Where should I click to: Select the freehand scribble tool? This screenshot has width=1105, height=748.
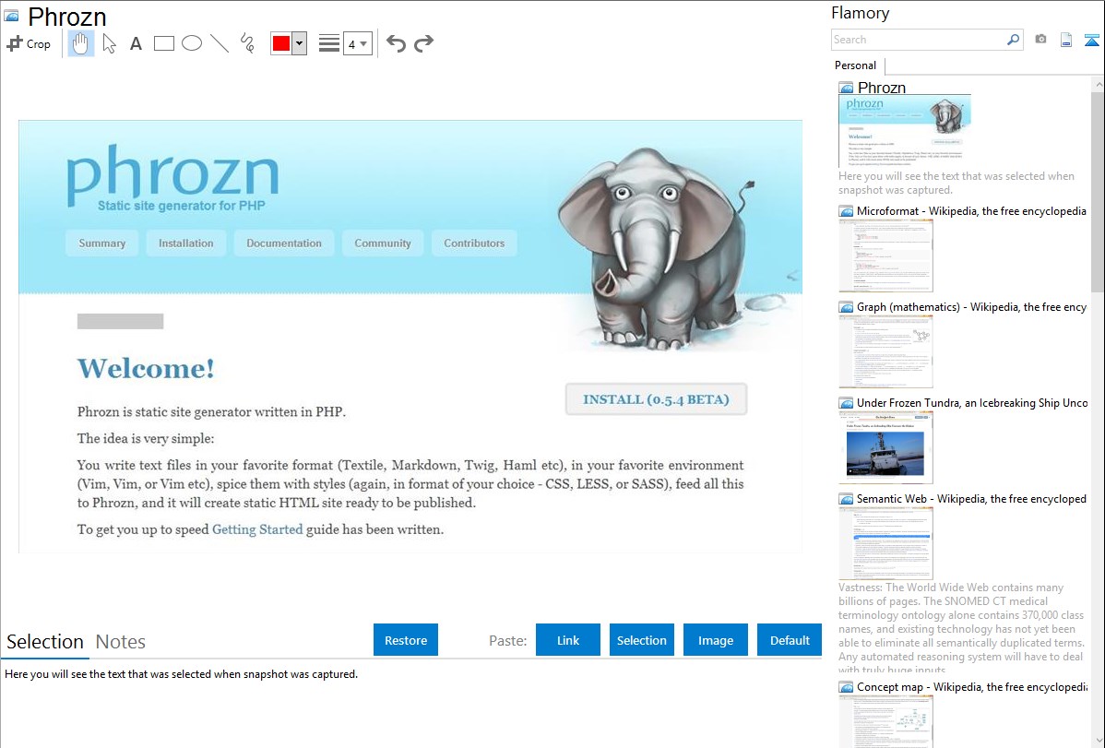click(x=247, y=43)
